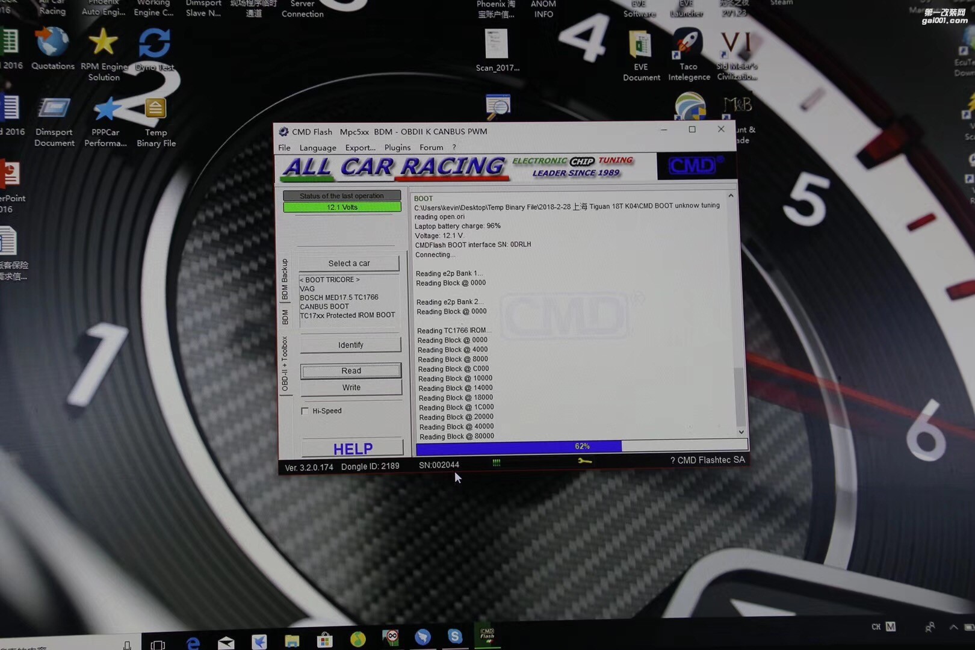975x650 pixels.
Task: Launch the Taco Intelegence rocket icon
Action: [x=689, y=55]
